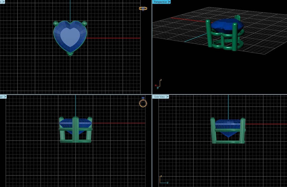Click the green base rail in Side View
287x187 pixels.
click(228, 142)
